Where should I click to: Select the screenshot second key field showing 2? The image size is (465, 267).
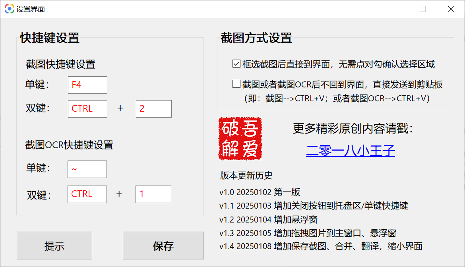(154, 109)
